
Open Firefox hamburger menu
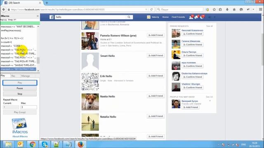coord(260,9)
